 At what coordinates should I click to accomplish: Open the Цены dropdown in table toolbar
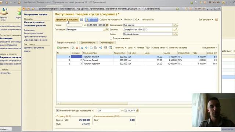click(131, 48)
